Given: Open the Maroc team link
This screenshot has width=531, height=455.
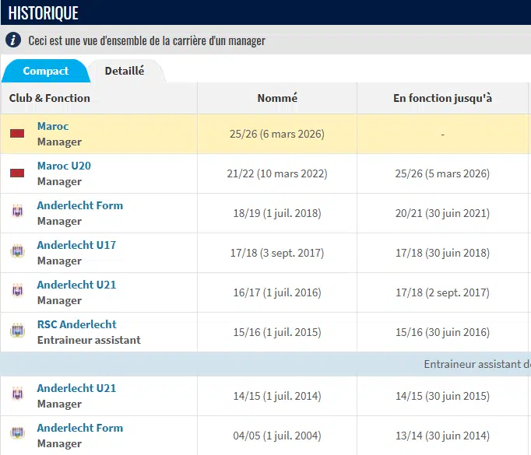Looking at the screenshot, I should pyautogui.click(x=53, y=126).
